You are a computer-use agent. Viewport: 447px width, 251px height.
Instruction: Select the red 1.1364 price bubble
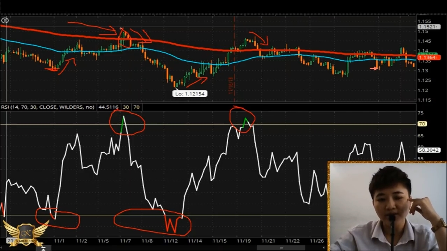pos(428,58)
